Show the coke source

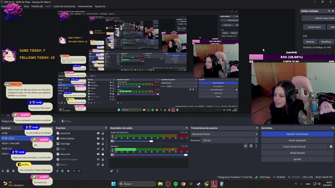pyautogui.click(x=98, y=149)
